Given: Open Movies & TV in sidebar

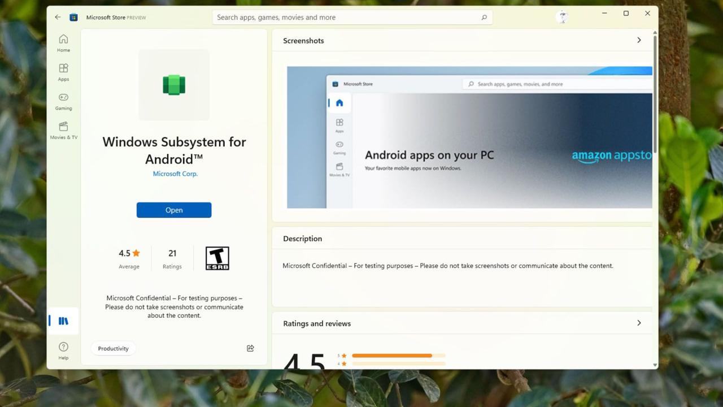Looking at the screenshot, I should pyautogui.click(x=63, y=131).
